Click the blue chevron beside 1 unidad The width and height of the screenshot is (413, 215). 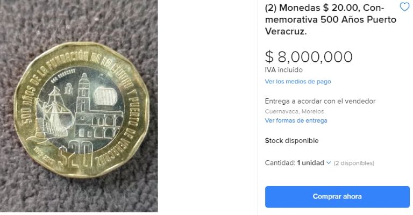pos(329,163)
